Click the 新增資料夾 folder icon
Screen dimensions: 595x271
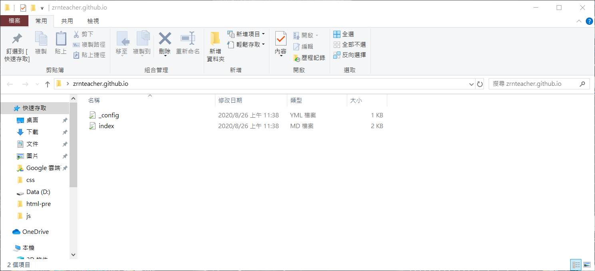(215, 39)
